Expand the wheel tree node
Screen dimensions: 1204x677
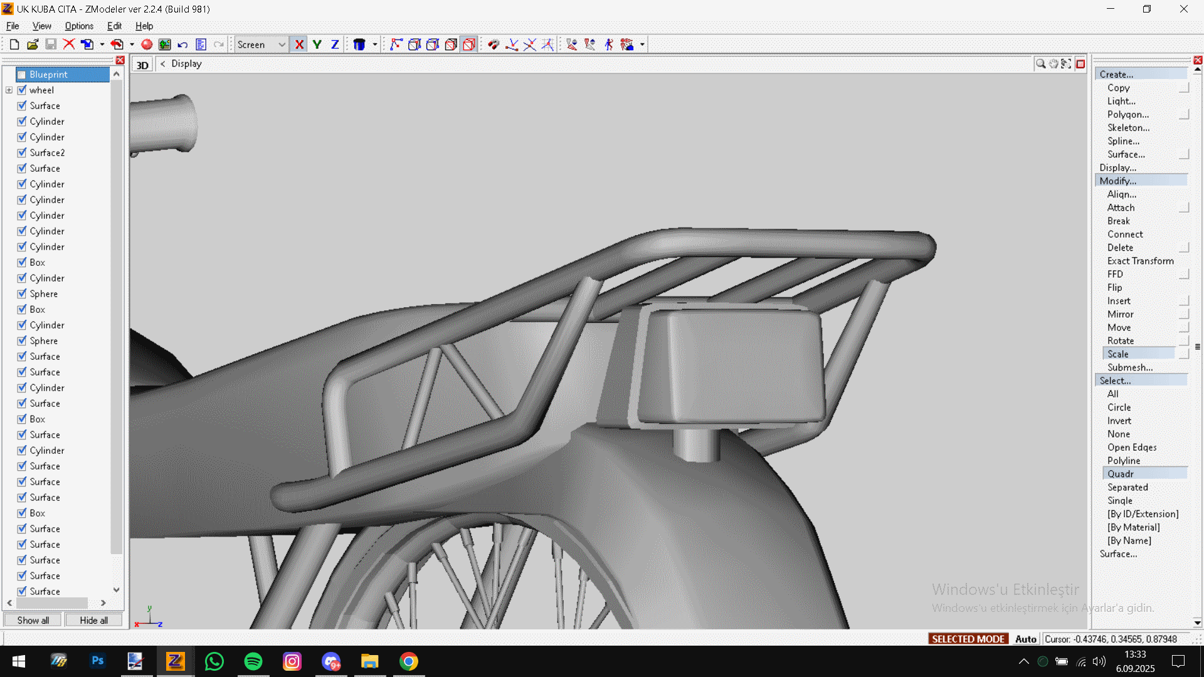9,90
